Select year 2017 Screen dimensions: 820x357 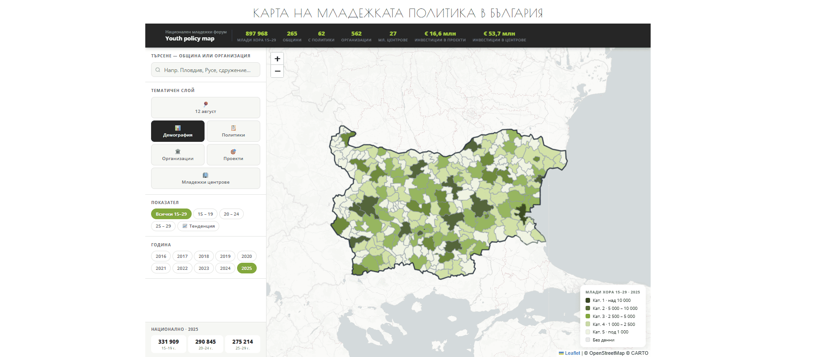tap(182, 256)
